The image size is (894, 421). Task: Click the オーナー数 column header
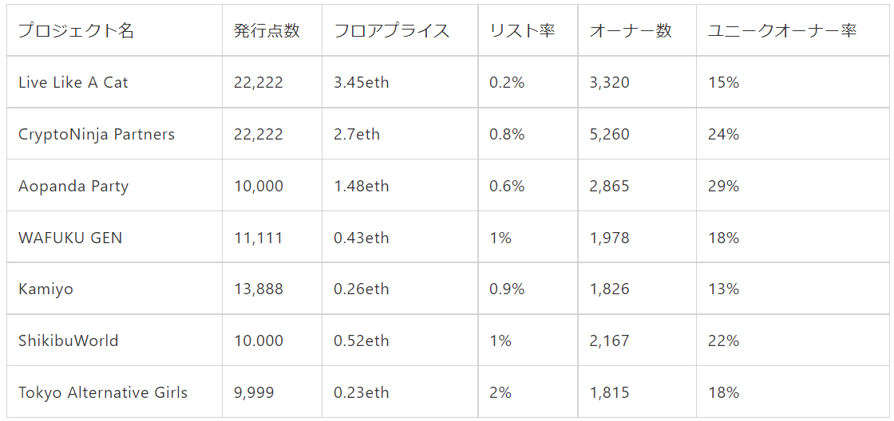tap(631, 31)
